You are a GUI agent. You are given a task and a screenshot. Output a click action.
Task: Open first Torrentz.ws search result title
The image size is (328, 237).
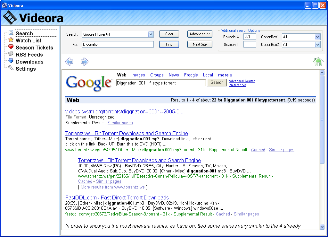(x=127, y=133)
